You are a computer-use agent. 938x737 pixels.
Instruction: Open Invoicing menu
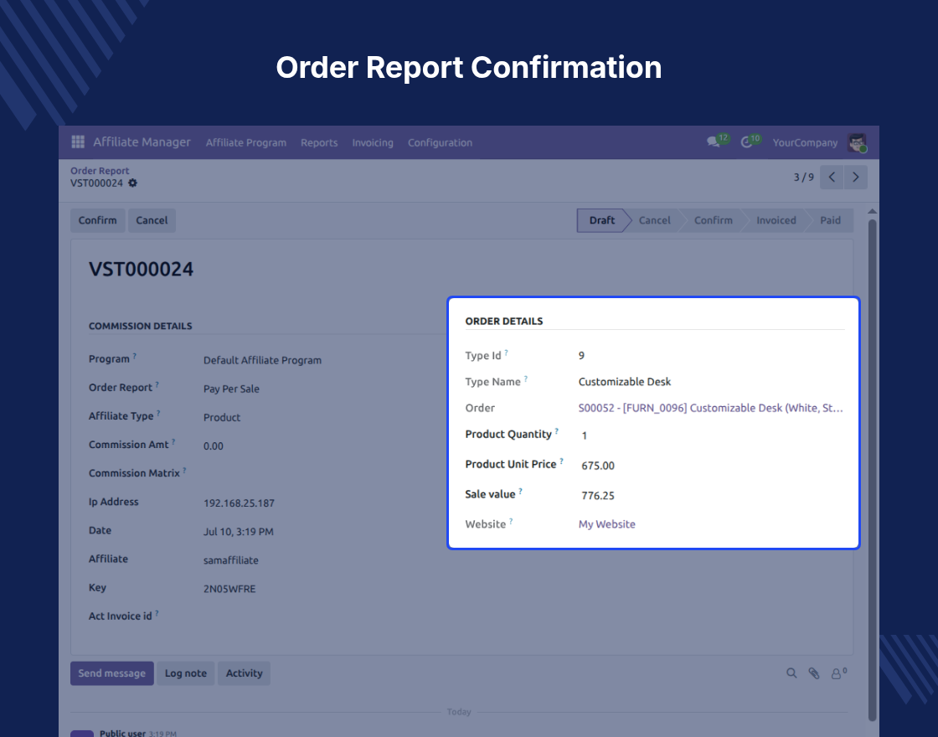tap(373, 142)
